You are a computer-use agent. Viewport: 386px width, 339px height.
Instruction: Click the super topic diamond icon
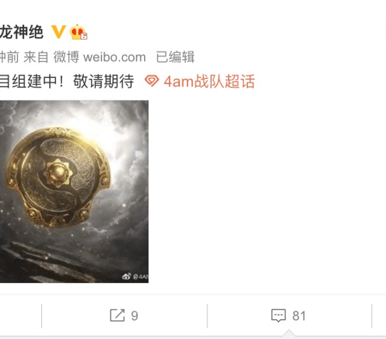151,81
